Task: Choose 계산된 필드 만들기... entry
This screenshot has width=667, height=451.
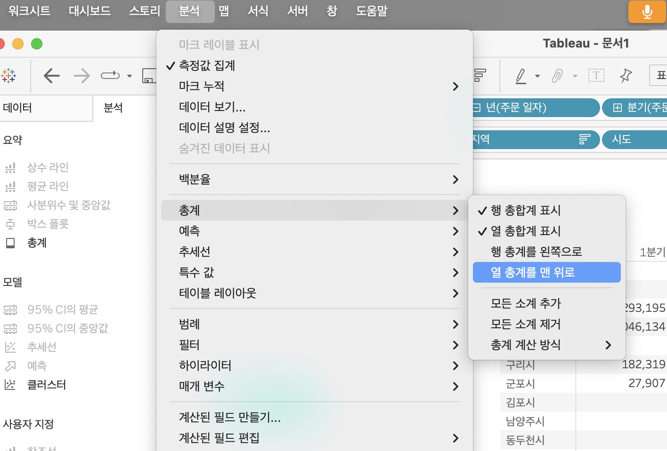Action: coord(314,417)
